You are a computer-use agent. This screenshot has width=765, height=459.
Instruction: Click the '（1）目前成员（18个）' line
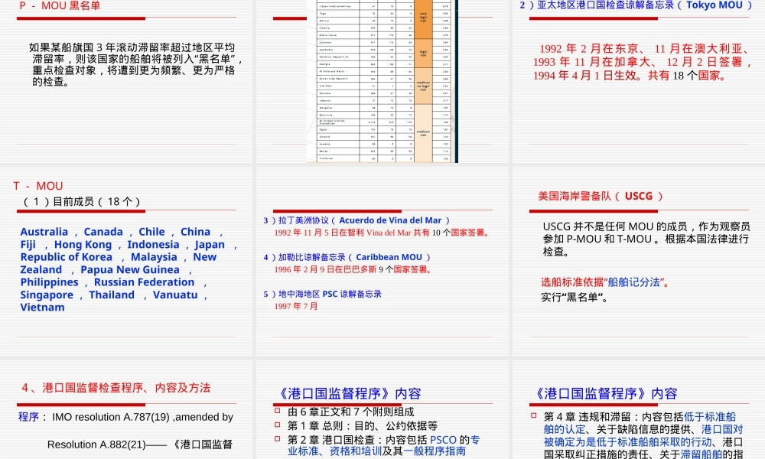click(81, 201)
